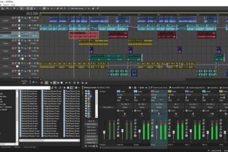The width and height of the screenshot is (228, 152).
Task: Arm the yellow-clip fourth track for recording
Action: 13,40
